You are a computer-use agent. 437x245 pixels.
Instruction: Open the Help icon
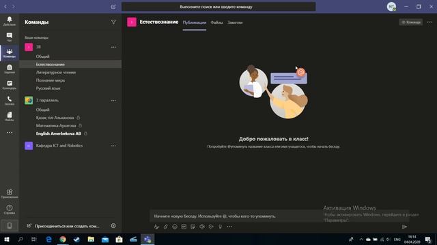pyautogui.click(x=9, y=210)
